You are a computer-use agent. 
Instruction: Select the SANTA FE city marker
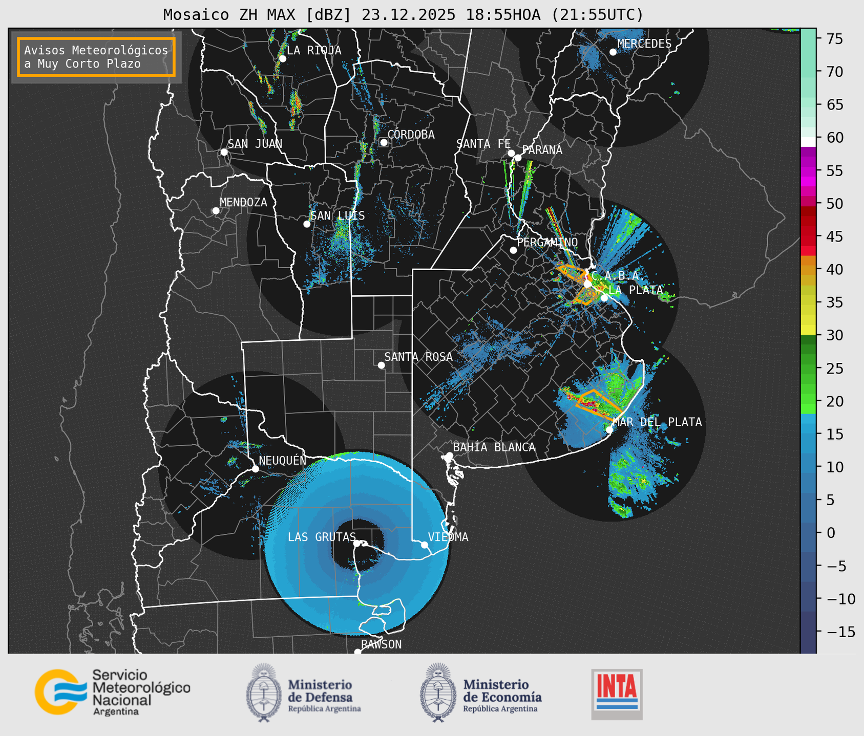(511, 153)
